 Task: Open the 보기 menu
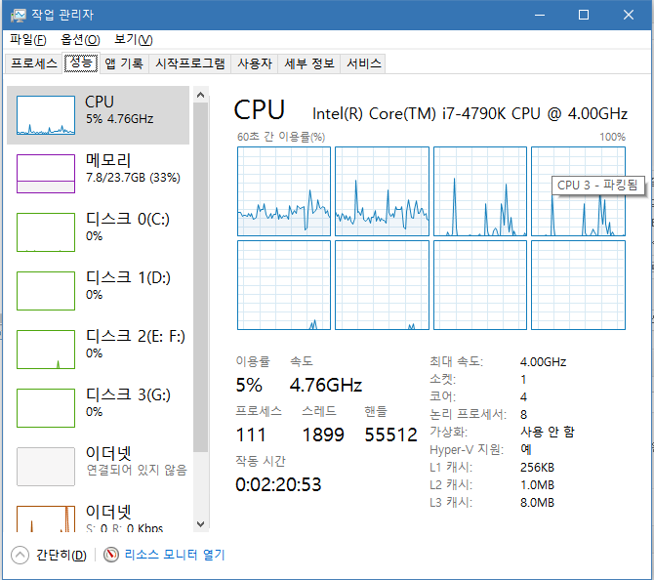[x=133, y=40]
